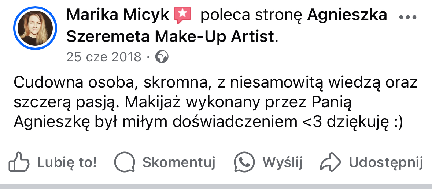This screenshot has height=189, width=432.
Task: Open Marika Micyk's profile picture
Action: [35, 28]
